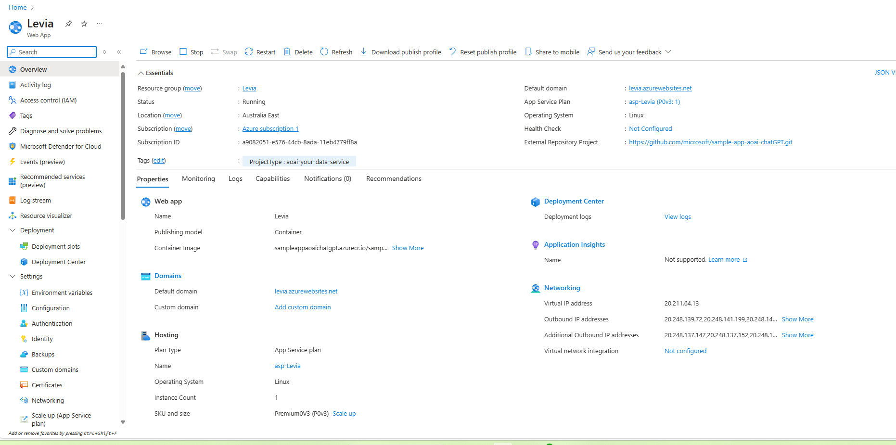Switch to the Monitoring tab

coord(198,178)
